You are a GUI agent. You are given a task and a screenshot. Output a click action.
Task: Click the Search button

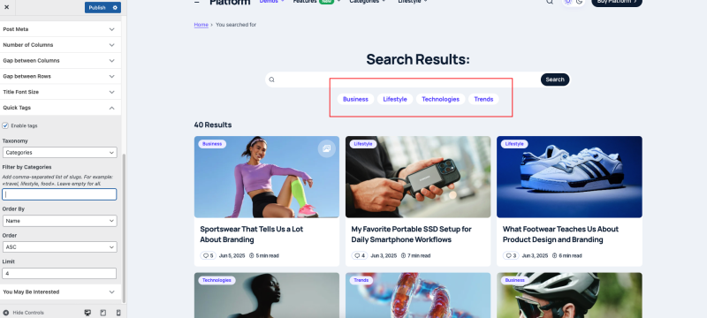click(555, 79)
